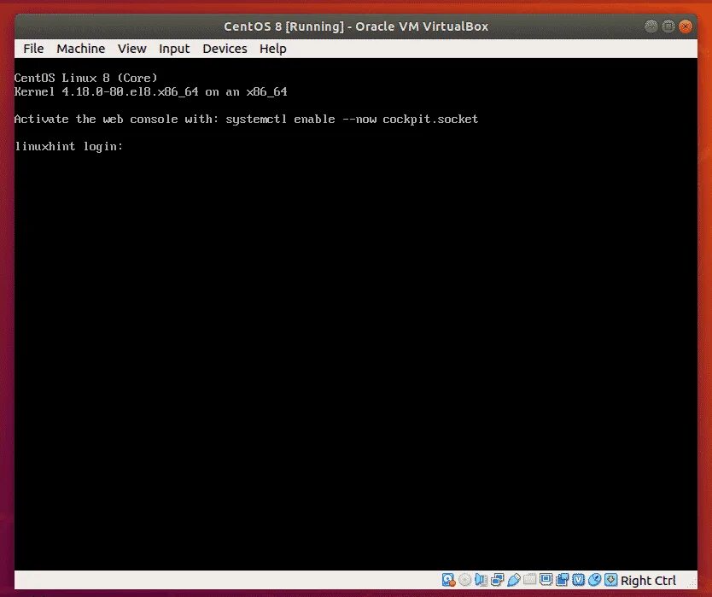Open the File menu
This screenshot has height=597, width=712.
33,49
